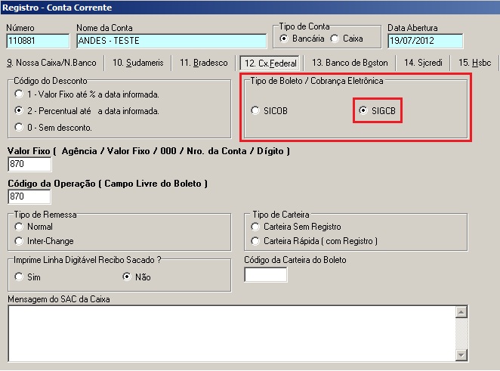
Task: Click inside Mensagem do SAC text area
Action: [x=232, y=333]
